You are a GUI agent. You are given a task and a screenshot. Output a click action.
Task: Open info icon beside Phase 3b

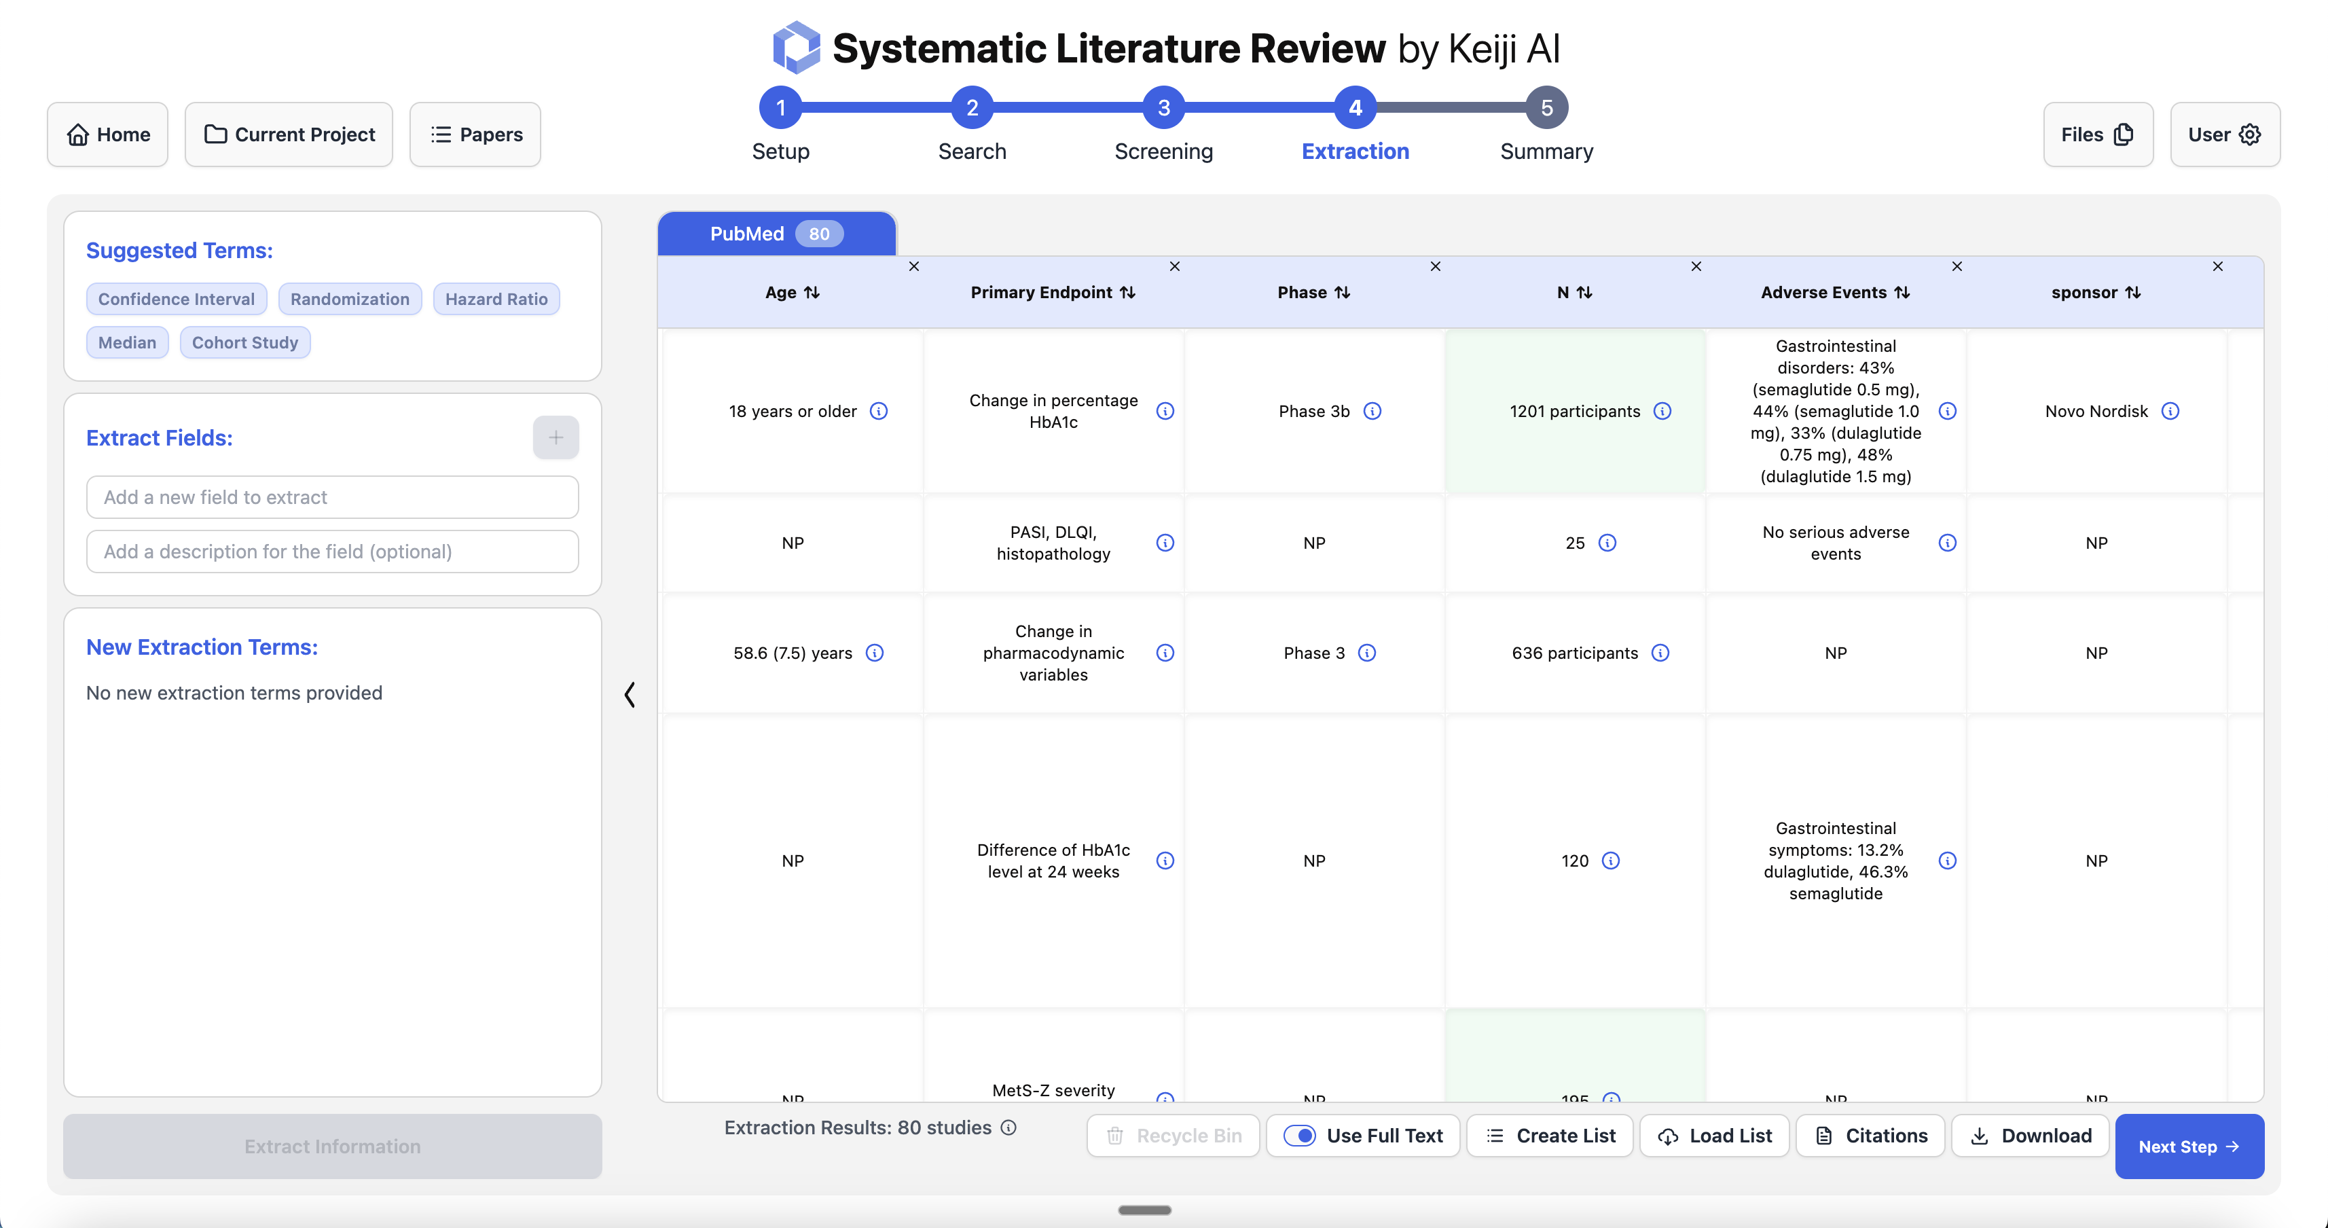click(x=1372, y=411)
